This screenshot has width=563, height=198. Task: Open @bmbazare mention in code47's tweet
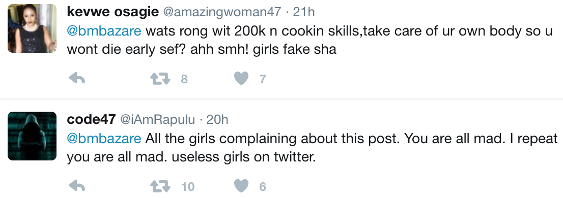[104, 139]
